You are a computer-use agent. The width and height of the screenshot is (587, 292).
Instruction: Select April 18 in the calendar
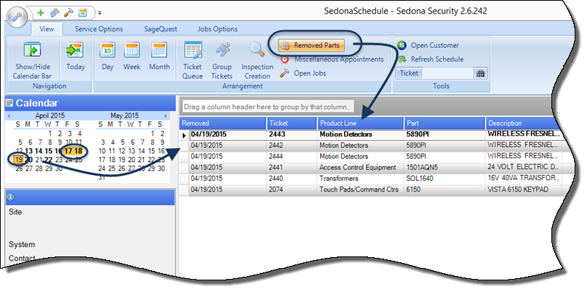coord(78,151)
